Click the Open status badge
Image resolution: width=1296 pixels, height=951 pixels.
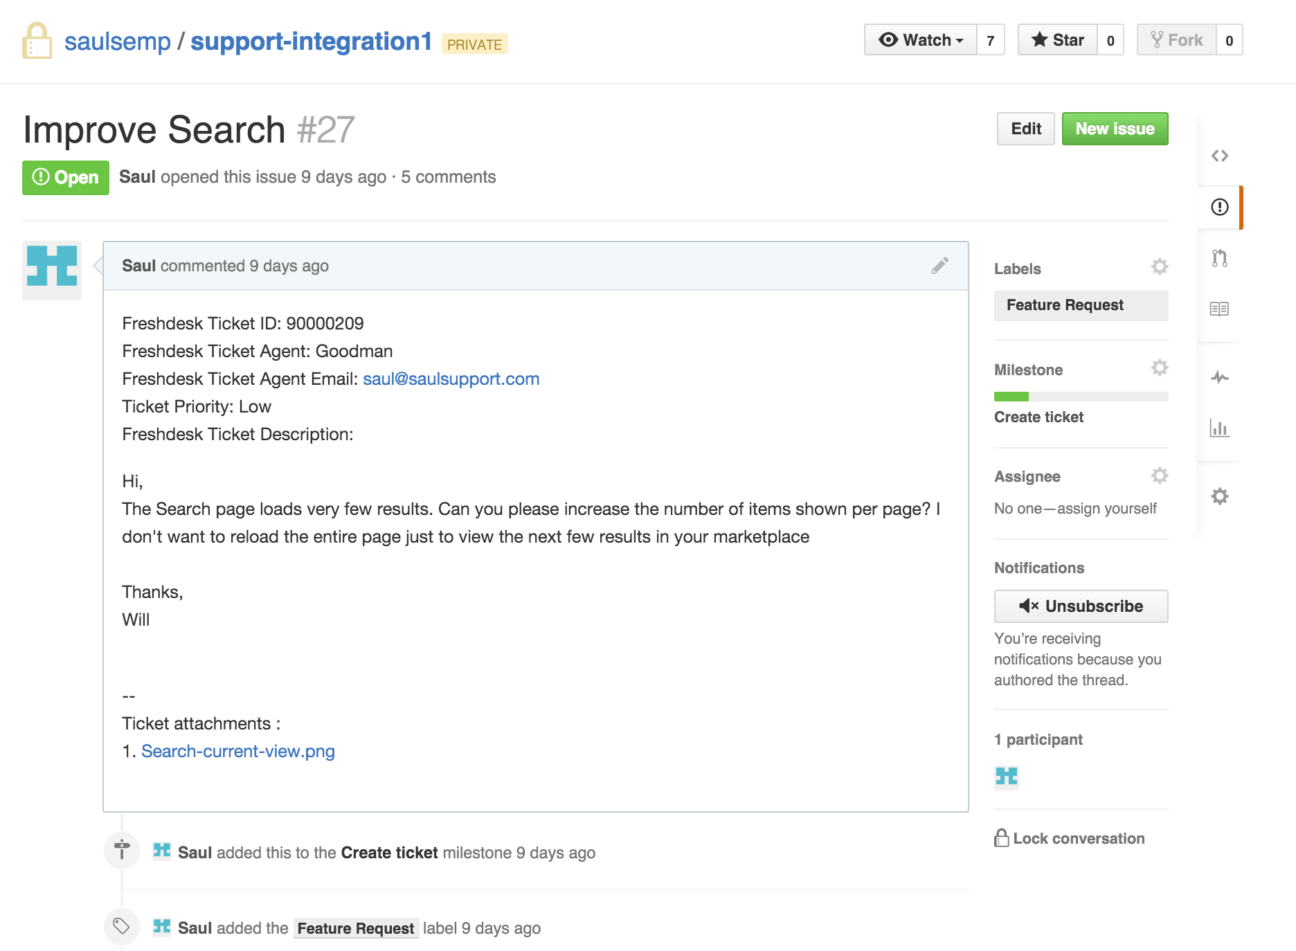click(x=66, y=178)
